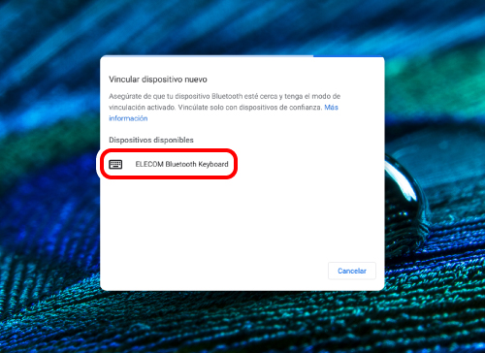Viewport: 485px width, 353px height.
Task: Select ELECOM Bluetooth Keyboard from available devices
Action: pos(169,164)
